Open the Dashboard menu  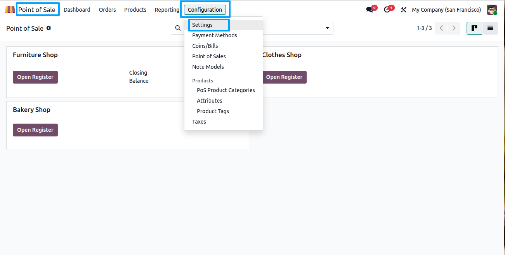[77, 10]
